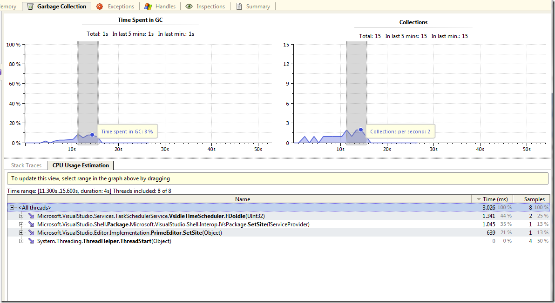The width and height of the screenshot is (555, 303).
Task: Click the 639 time value
Action: [x=491, y=233]
